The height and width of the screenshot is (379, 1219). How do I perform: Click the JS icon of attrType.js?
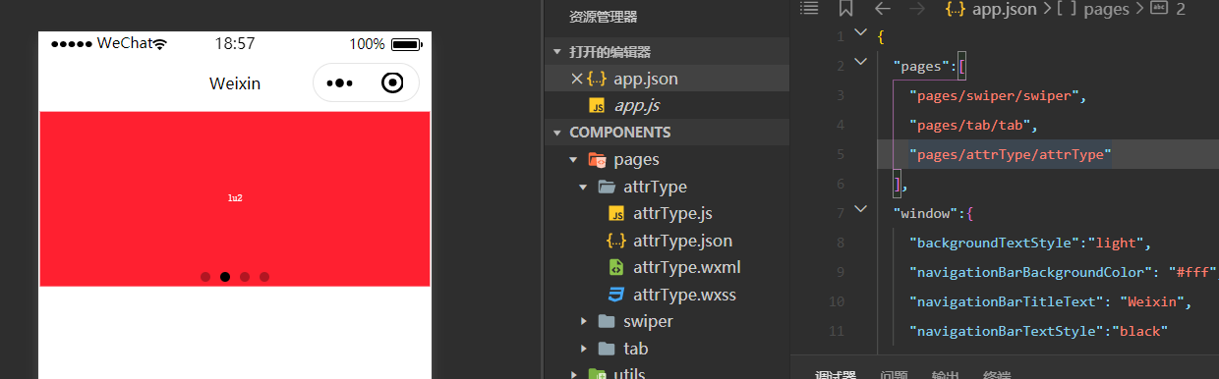pos(616,213)
